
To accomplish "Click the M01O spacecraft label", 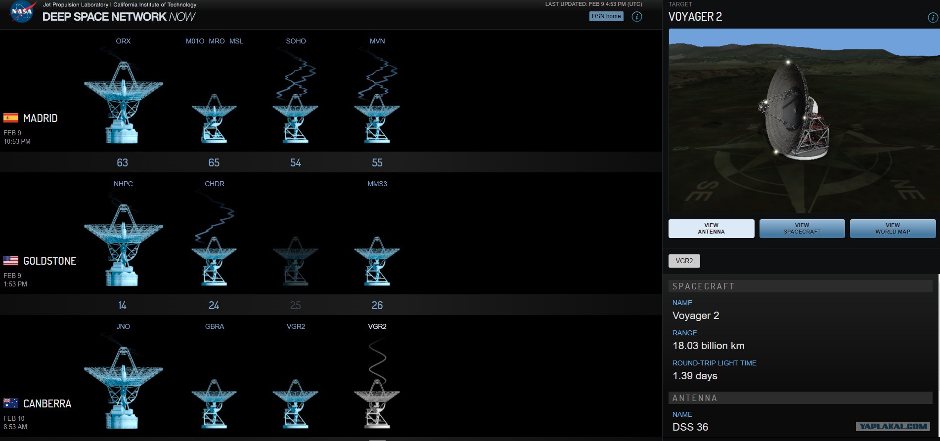I will pyautogui.click(x=195, y=41).
